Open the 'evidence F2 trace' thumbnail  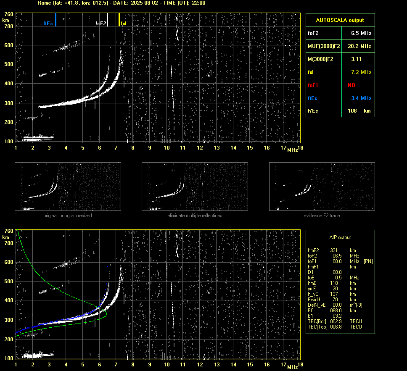pos(322,186)
